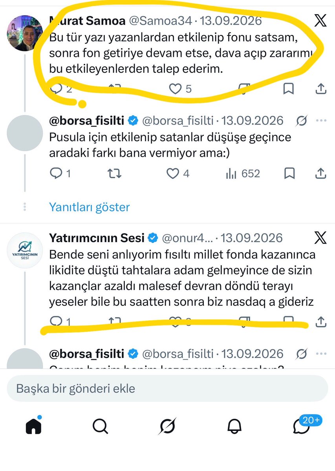Open Yatırımcının Sesi profile name
The width and height of the screenshot is (335, 471).
97,237
